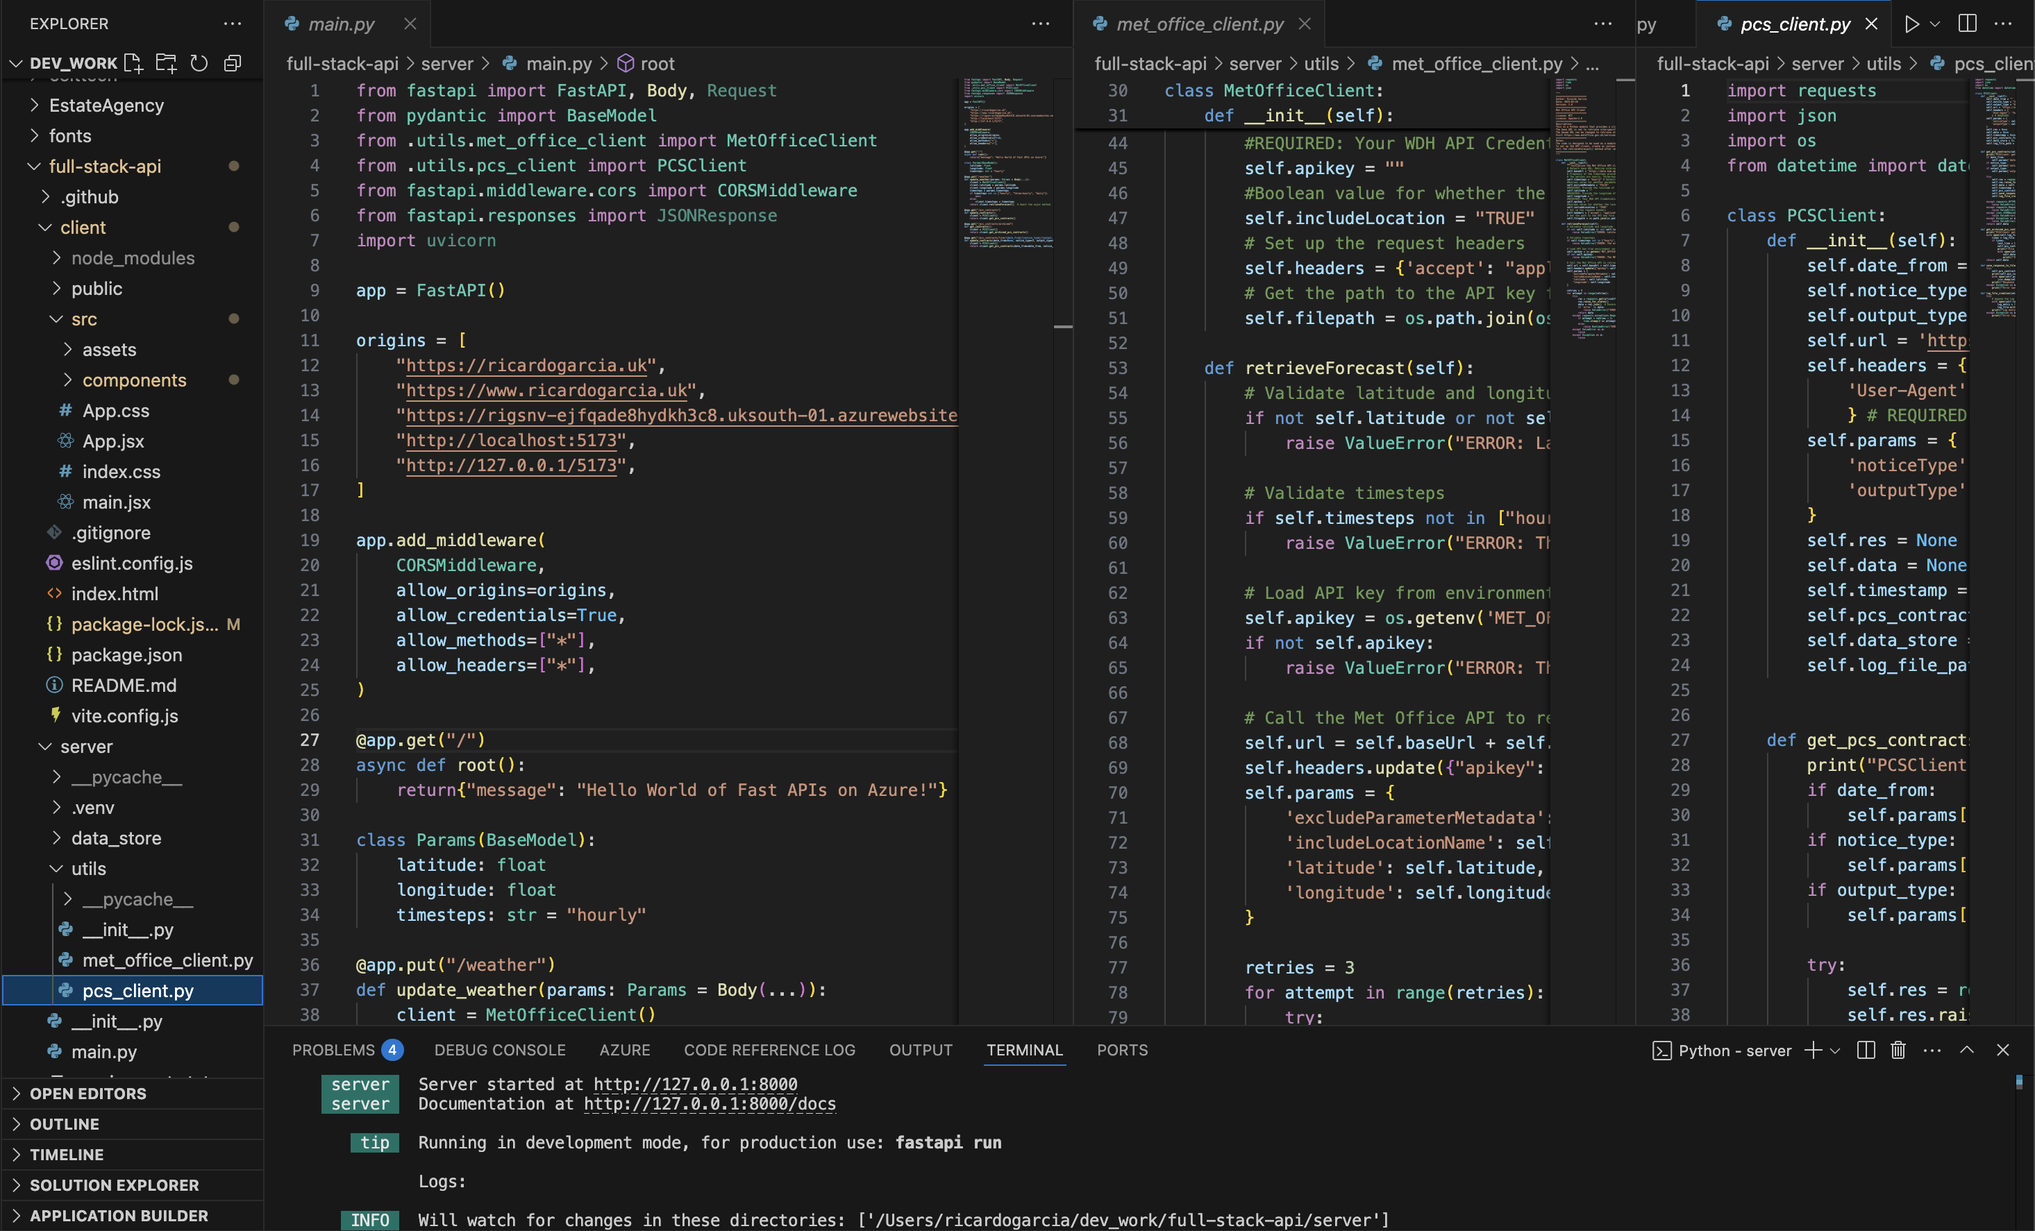Create a new folder in the Explorer

[166, 62]
